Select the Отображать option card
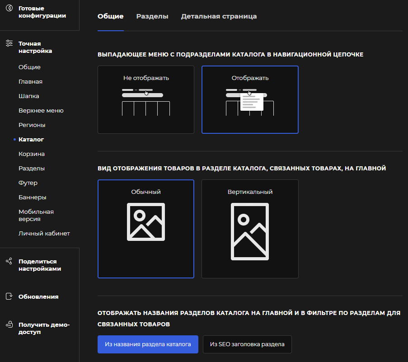408x362 pixels. tap(250, 100)
